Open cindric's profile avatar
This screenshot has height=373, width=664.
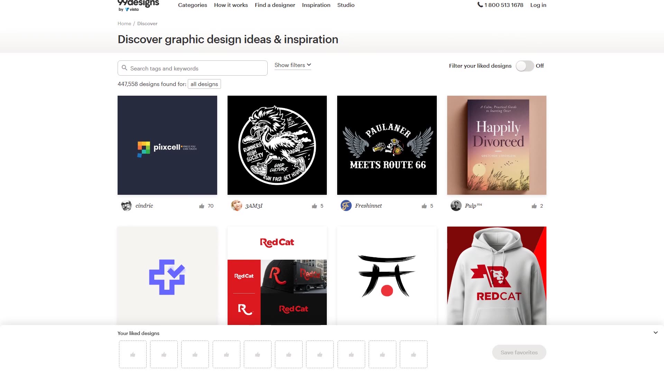click(126, 205)
